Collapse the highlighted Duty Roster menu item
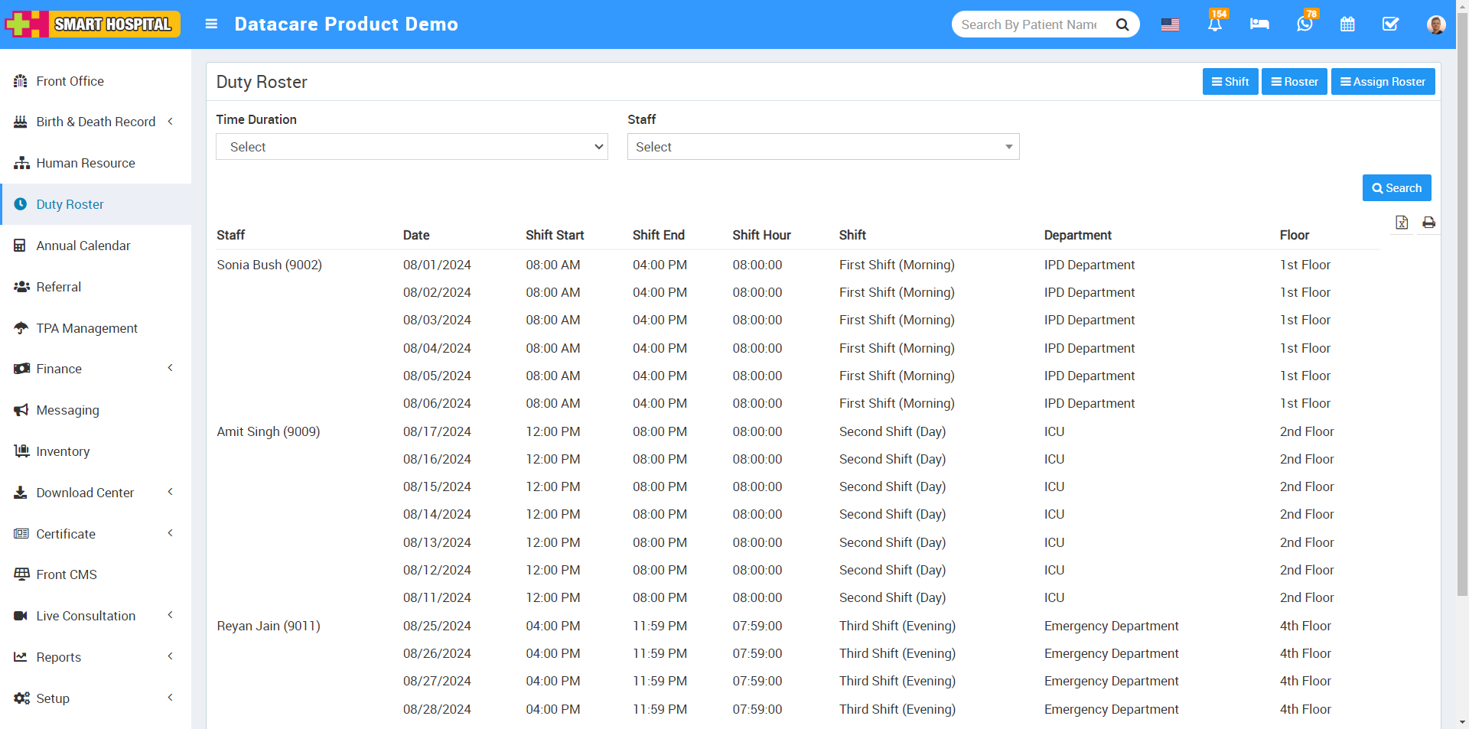 70,204
